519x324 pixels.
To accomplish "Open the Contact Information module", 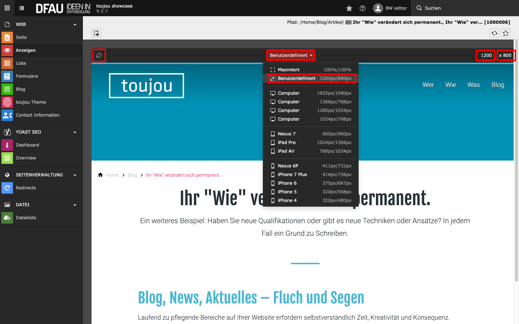I will tap(37, 115).
